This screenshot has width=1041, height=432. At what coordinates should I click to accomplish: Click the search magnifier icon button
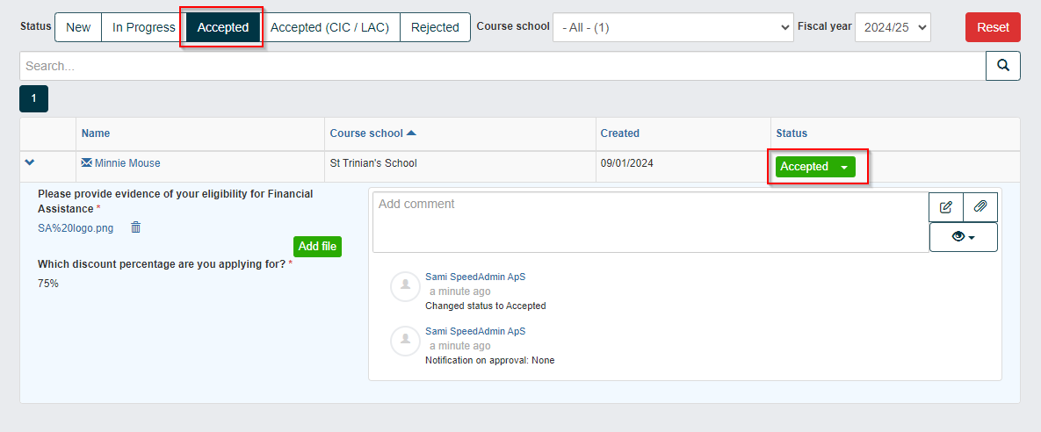click(x=1002, y=66)
